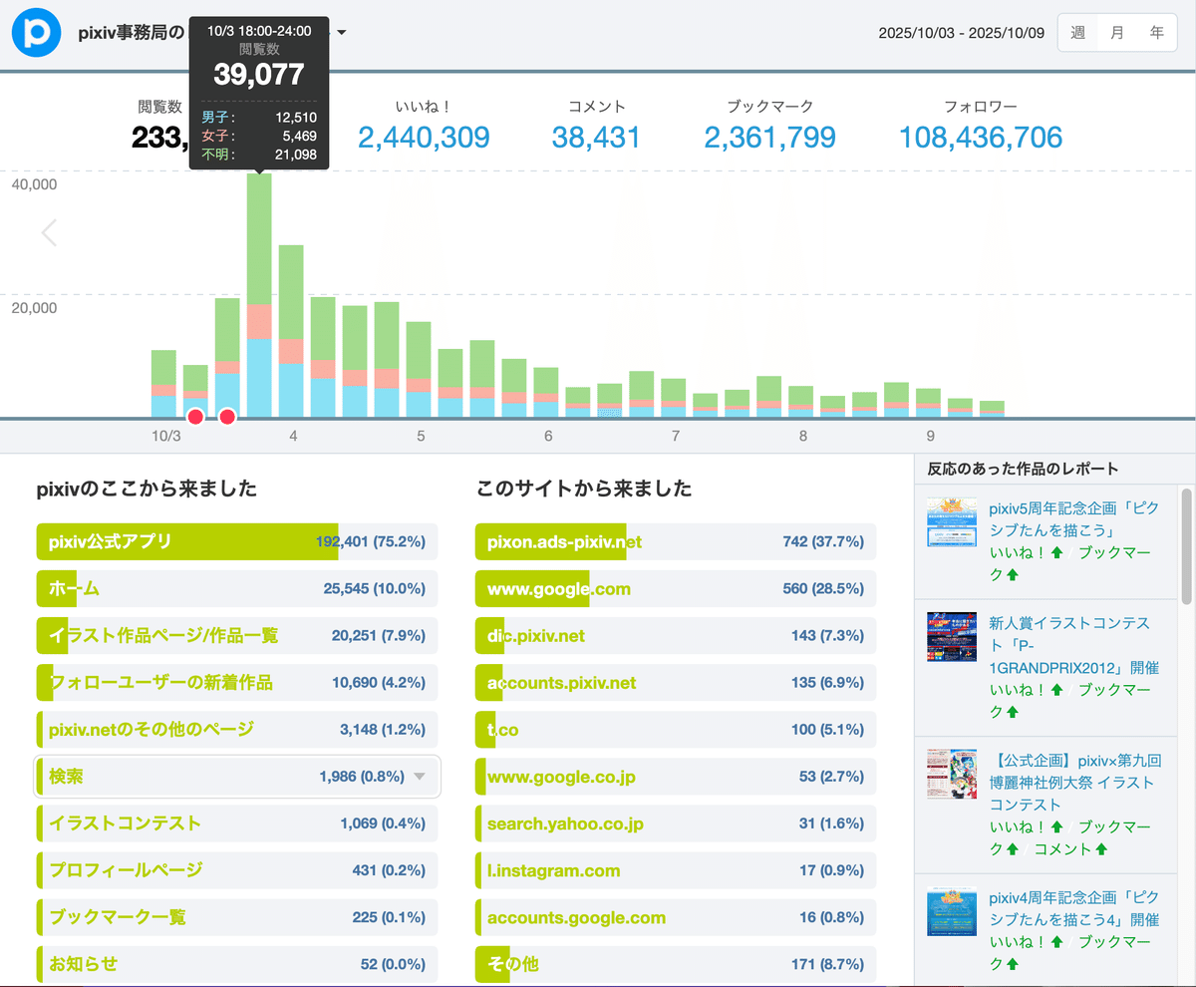Image resolution: width=1196 pixels, height=987 pixels.
Task: Click the www.google.com site row
Action: [x=676, y=588]
